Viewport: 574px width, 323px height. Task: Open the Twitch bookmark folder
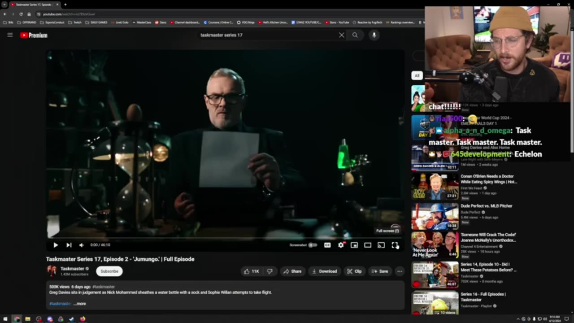pos(74,22)
